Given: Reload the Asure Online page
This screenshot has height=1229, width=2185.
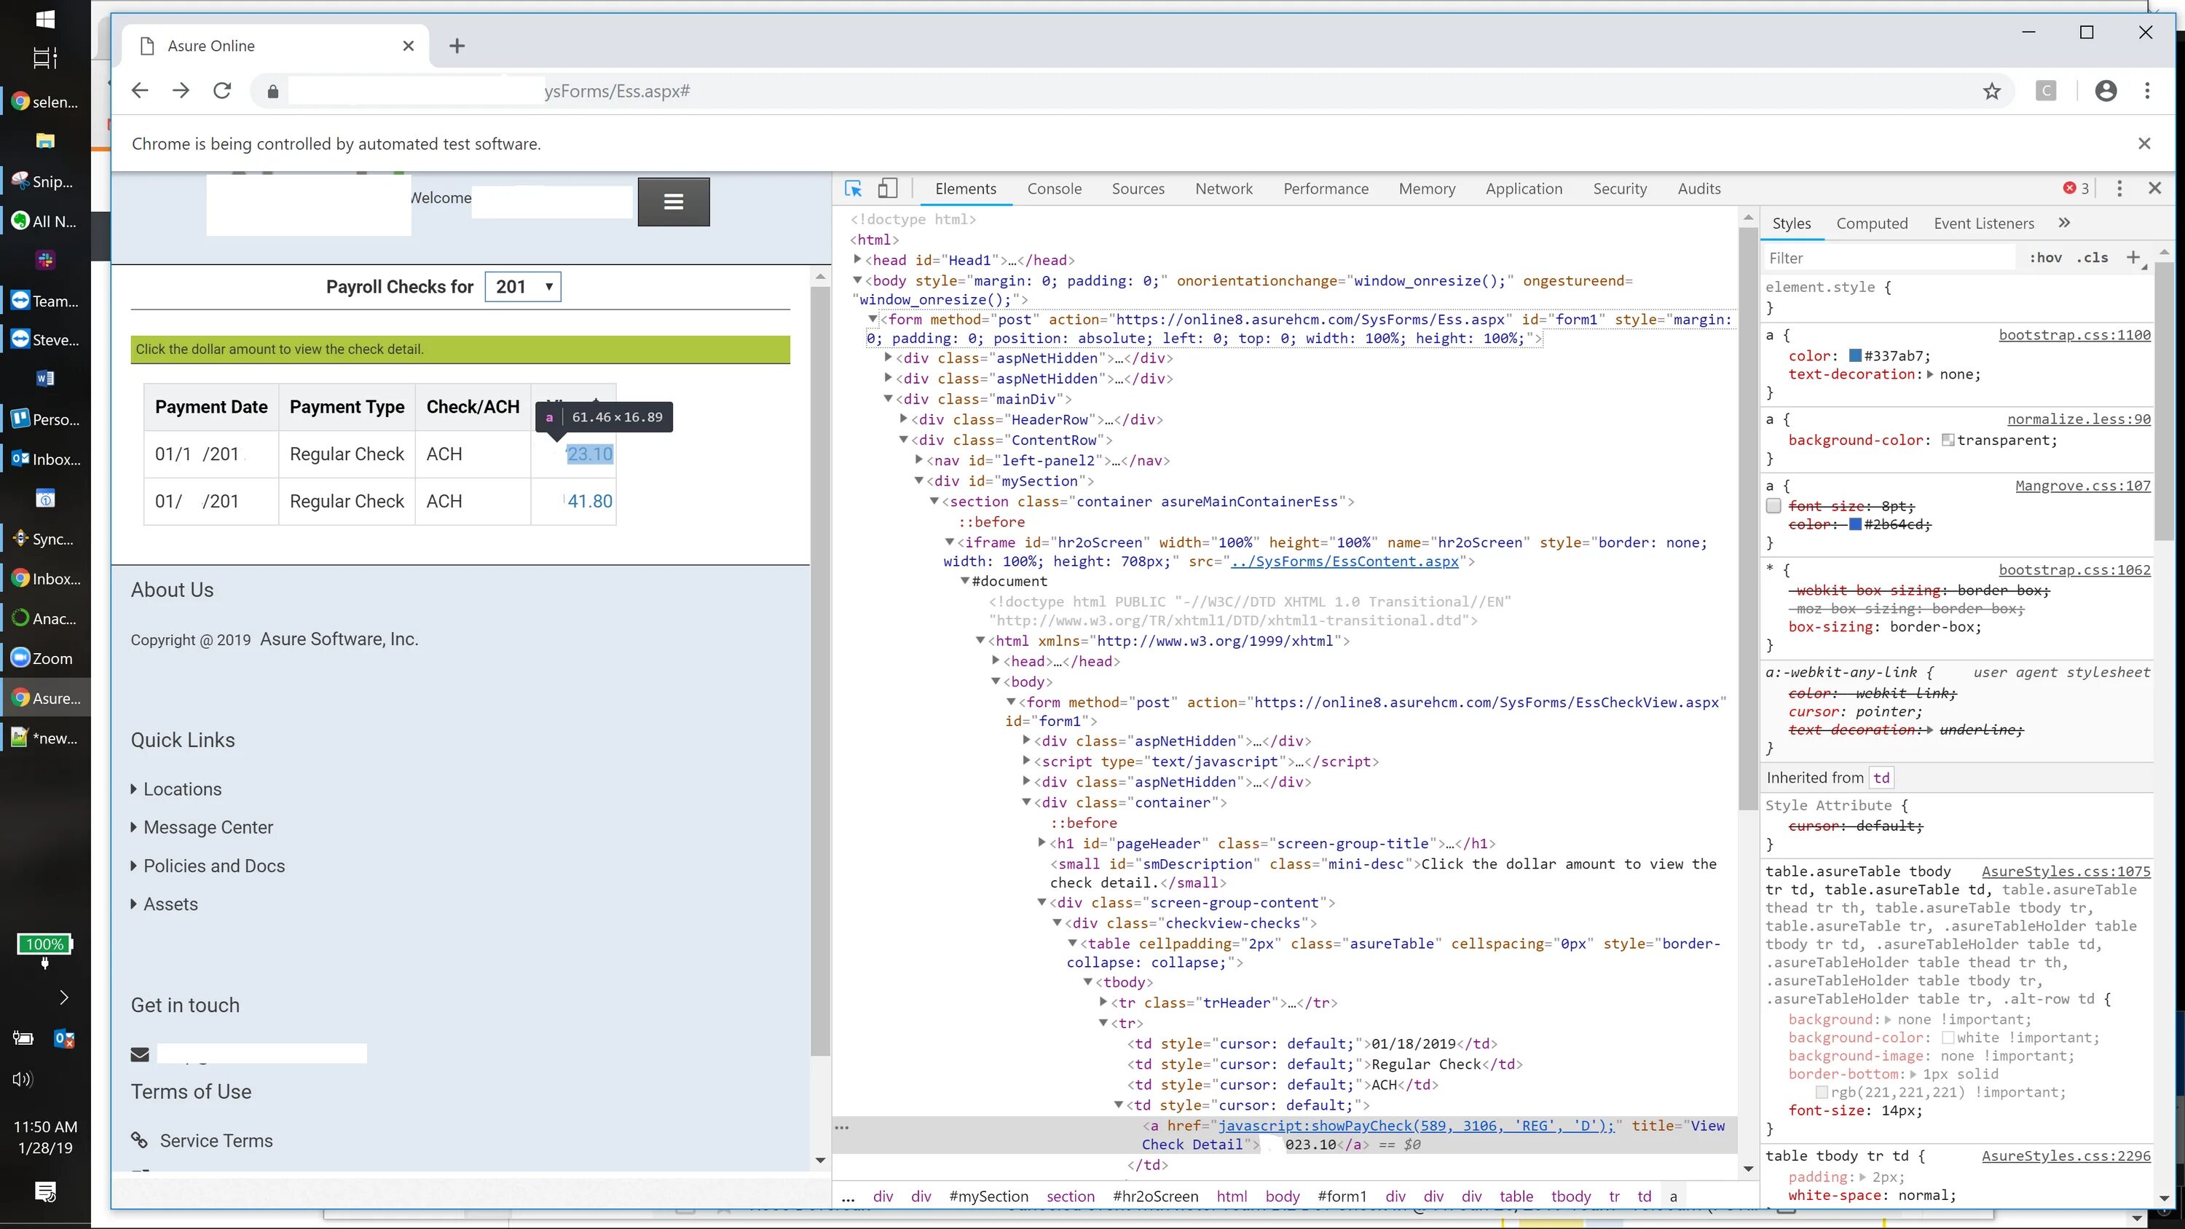Looking at the screenshot, I should tap(222, 91).
